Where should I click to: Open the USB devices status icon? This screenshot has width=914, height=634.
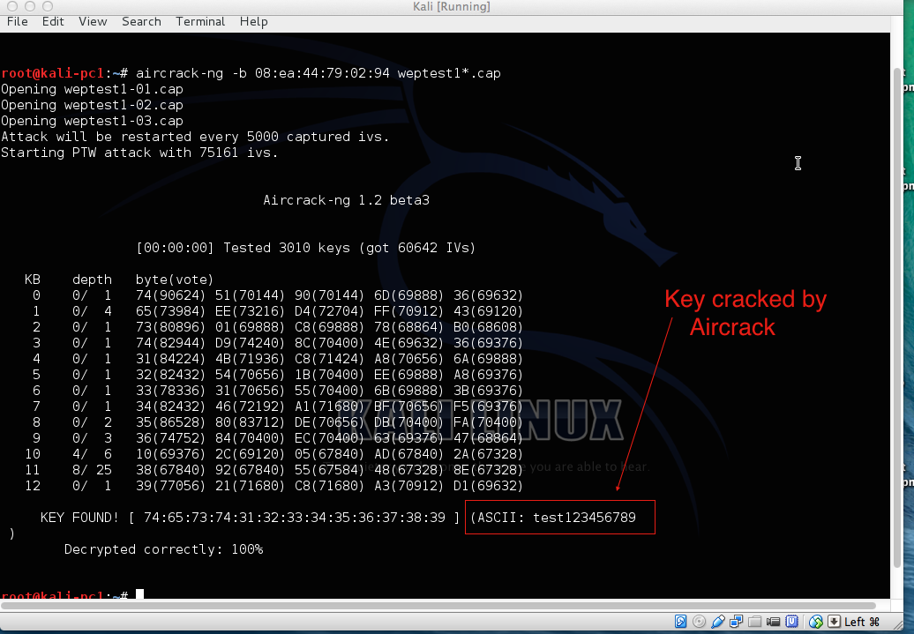point(717,622)
